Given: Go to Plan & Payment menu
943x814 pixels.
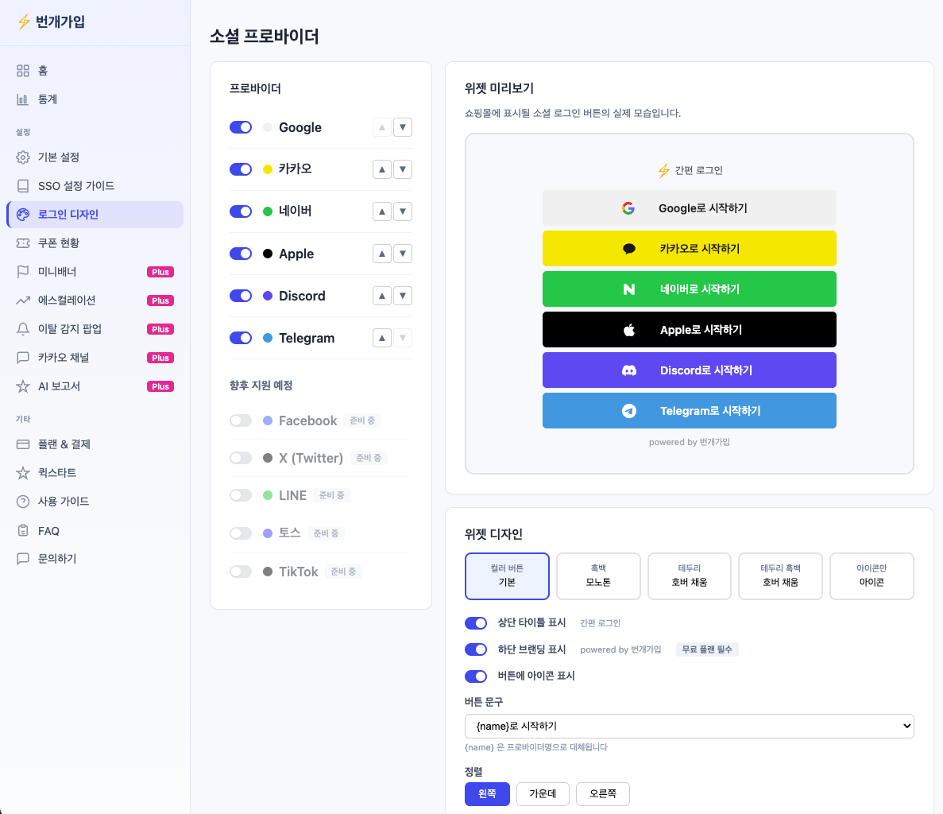Looking at the screenshot, I should pyautogui.click(x=64, y=444).
